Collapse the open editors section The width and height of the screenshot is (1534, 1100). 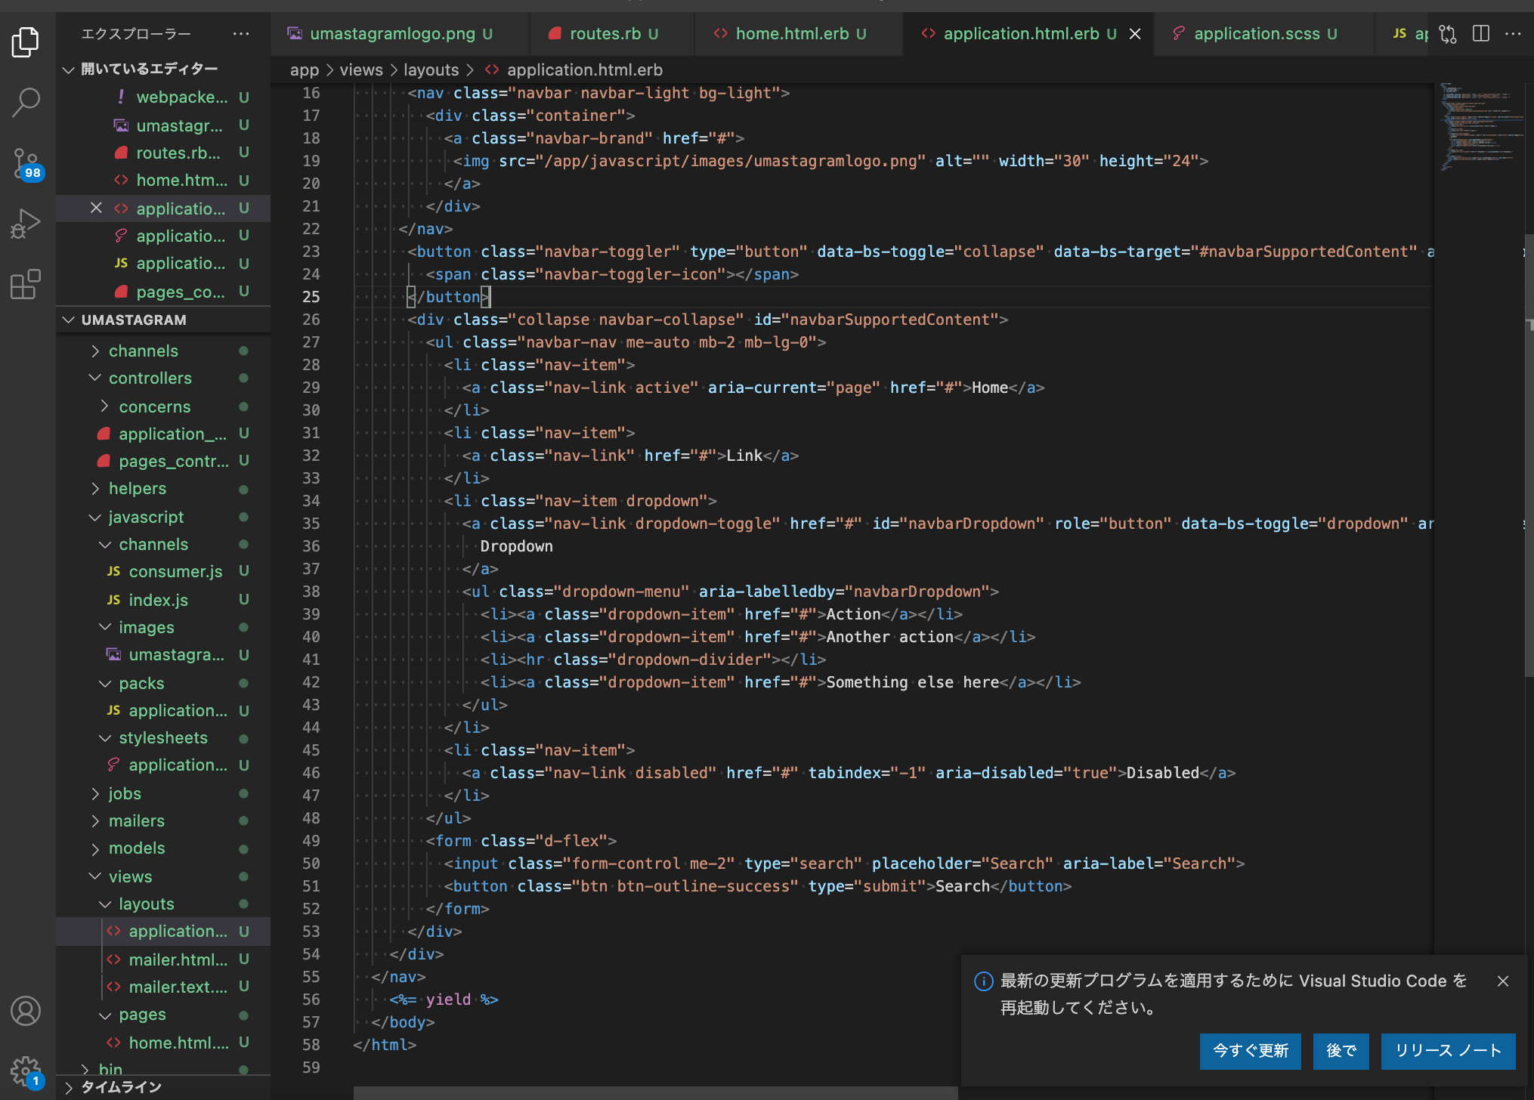click(x=163, y=69)
